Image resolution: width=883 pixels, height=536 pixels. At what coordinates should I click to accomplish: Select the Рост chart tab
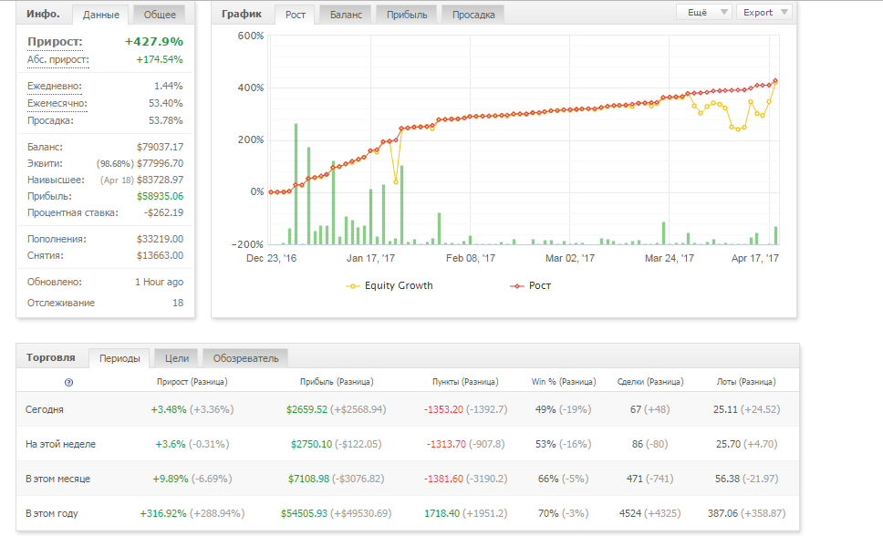click(x=295, y=15)
